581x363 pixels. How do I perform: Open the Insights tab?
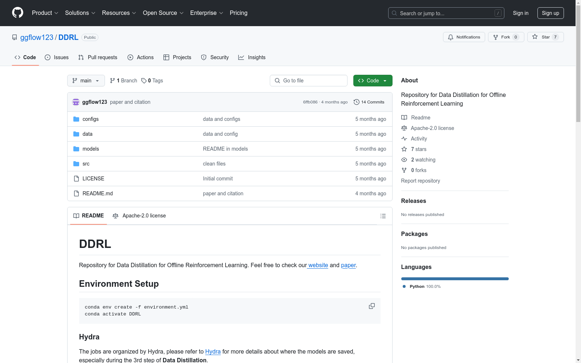click(x=252, y=57)
